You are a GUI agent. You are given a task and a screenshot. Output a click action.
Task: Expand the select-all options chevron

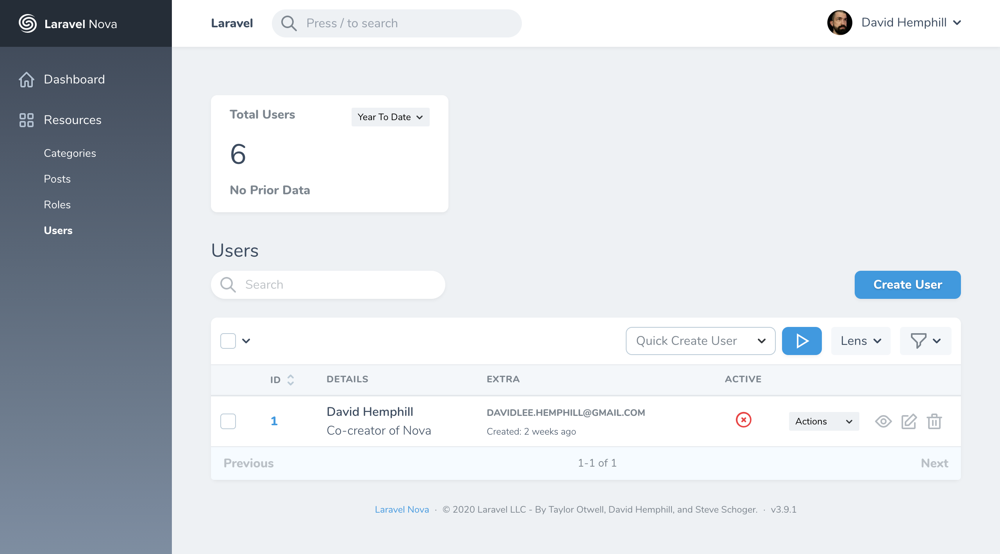pos(246,341)
